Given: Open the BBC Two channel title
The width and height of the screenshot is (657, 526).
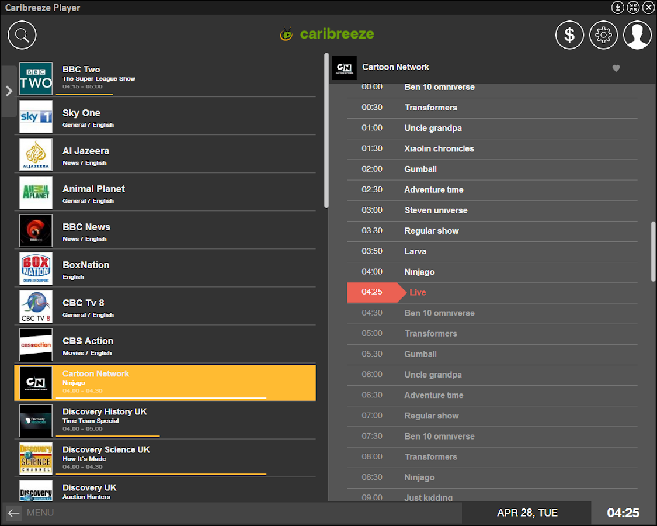Looking at the screenshot, I should coord(81,70).
